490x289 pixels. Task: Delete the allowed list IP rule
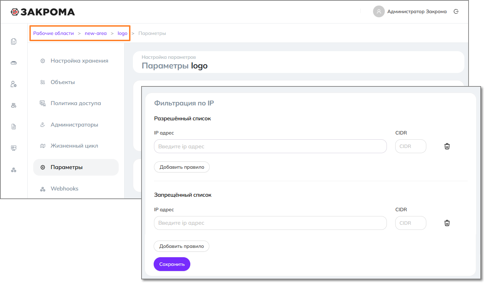(x=447, y=146)
